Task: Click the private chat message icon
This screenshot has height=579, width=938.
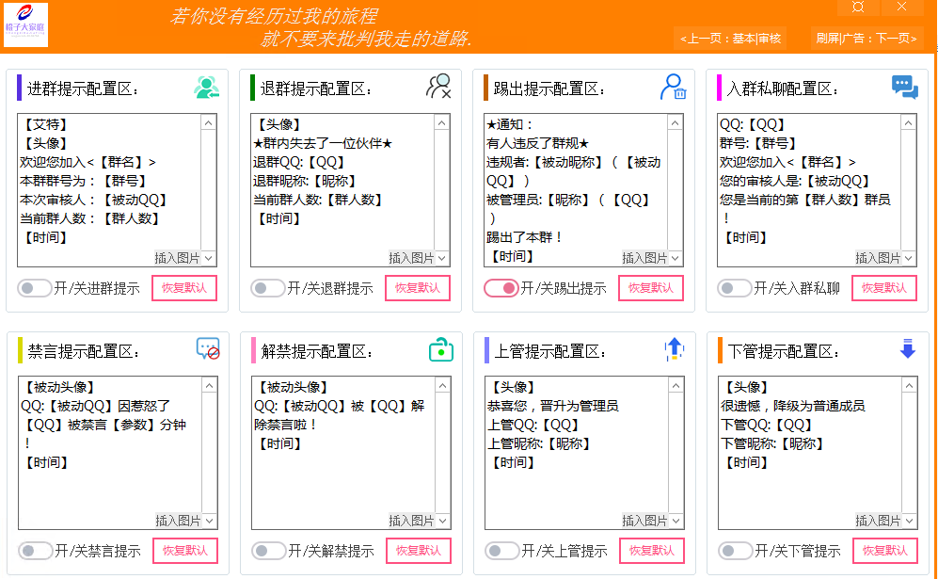Action: point(905,87)
